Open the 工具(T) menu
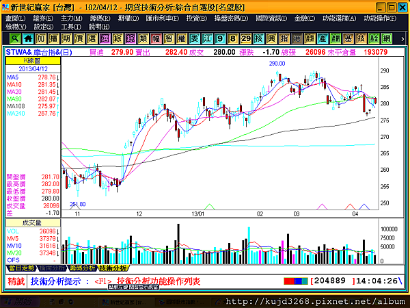Image resolution: width=410 pixels, height=308 pixels. [71, 27]
